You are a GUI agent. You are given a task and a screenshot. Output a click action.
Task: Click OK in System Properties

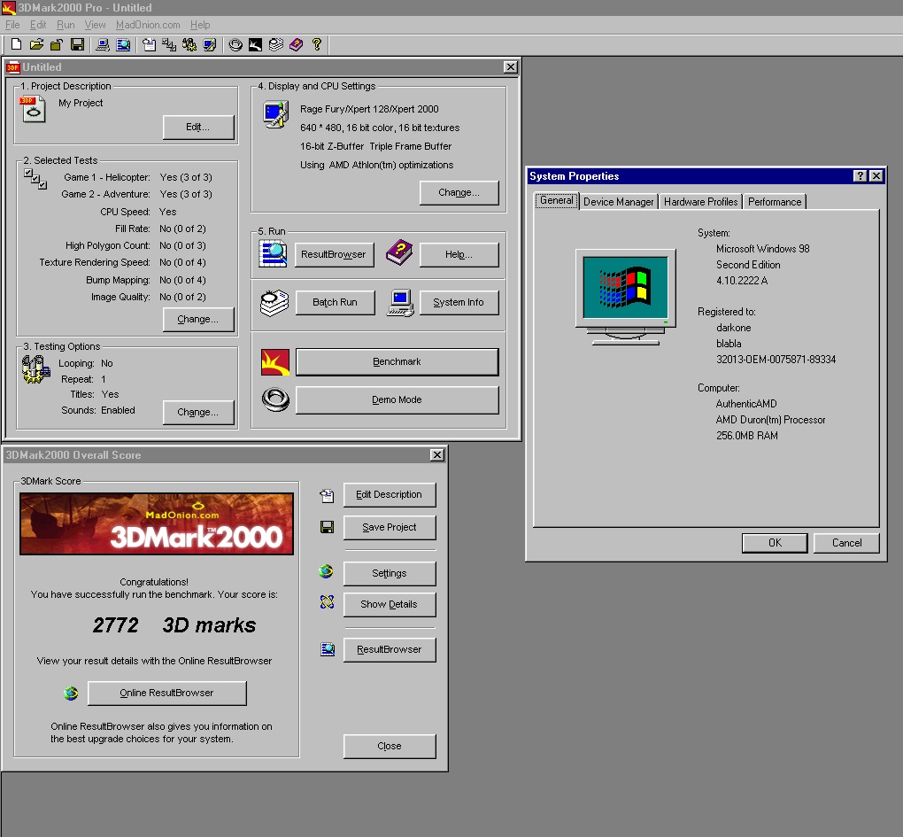pos(775,543)
